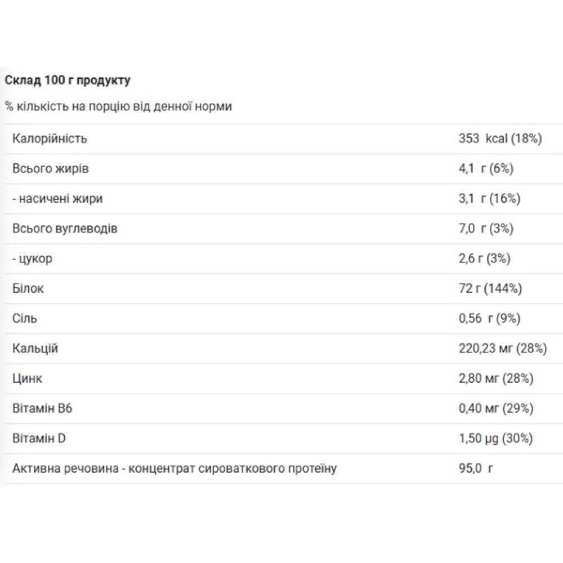Select the Сіль row label
The width and height of the screenshot is (563, 563).
tap(24, 319)
